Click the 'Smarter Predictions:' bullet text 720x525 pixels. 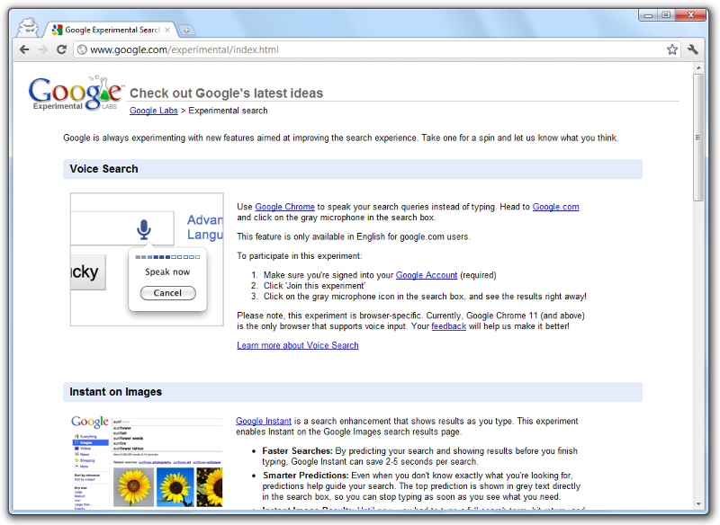pyautogui.click(x=305, y=476)
